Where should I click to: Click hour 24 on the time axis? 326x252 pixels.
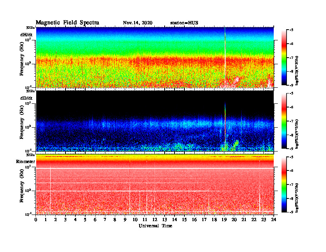274,219
